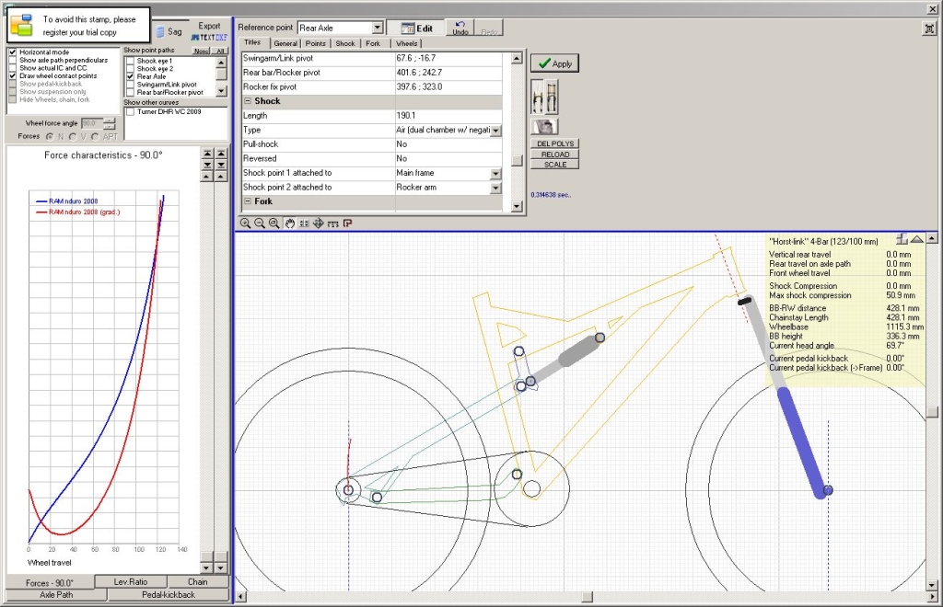
Task: Click the rider photo icon button
Action: [x=543, y=126]
